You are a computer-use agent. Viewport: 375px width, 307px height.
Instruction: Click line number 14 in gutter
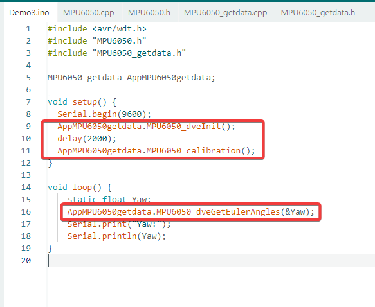[x=26, y=187]
